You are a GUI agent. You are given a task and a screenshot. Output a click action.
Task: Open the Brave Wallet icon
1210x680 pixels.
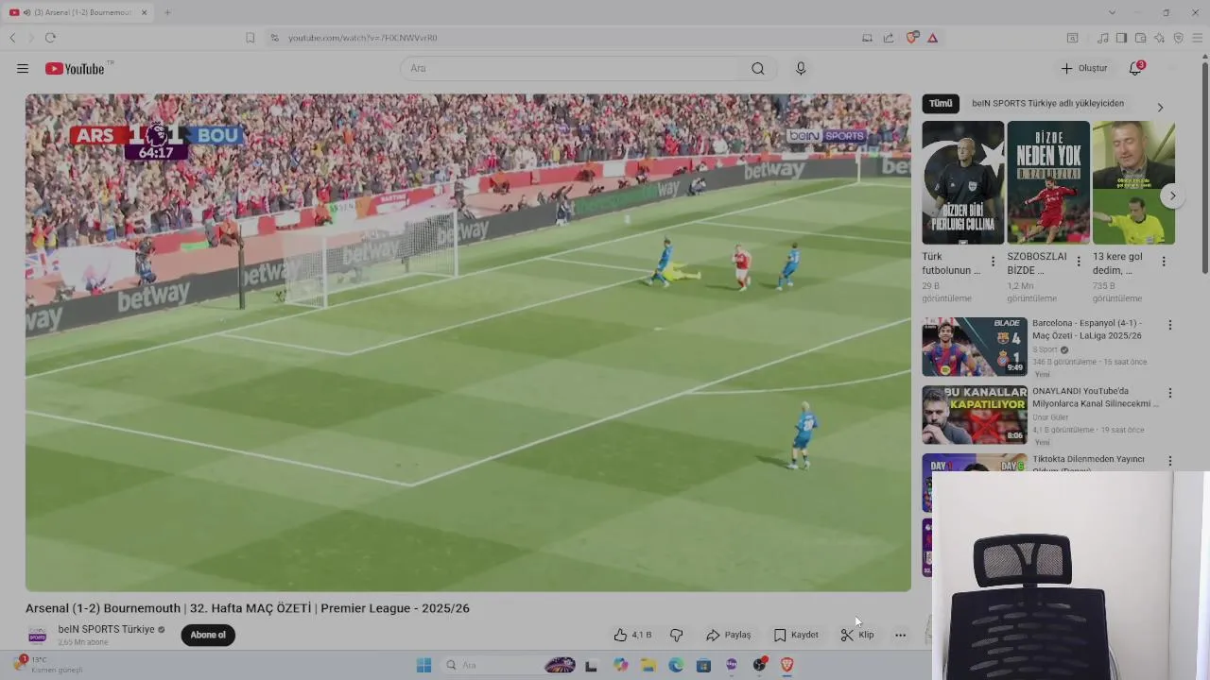point(1140,38)
